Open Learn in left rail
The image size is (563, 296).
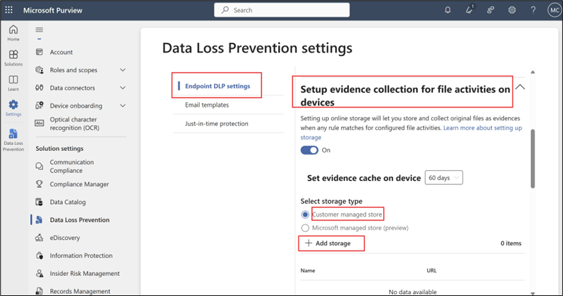(13, 83)
